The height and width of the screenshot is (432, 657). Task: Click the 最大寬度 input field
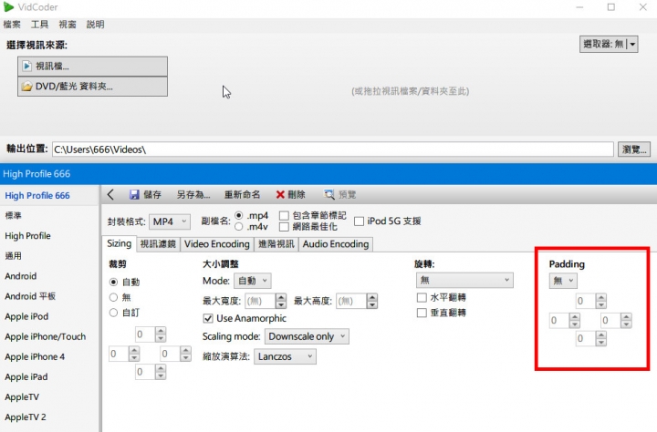pos(260,301)
